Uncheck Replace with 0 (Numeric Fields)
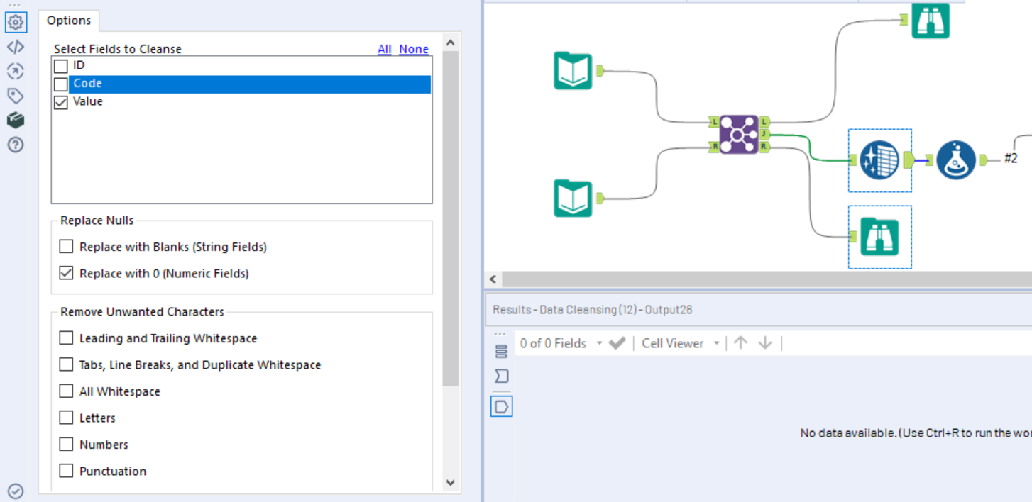 pos(66,273)
